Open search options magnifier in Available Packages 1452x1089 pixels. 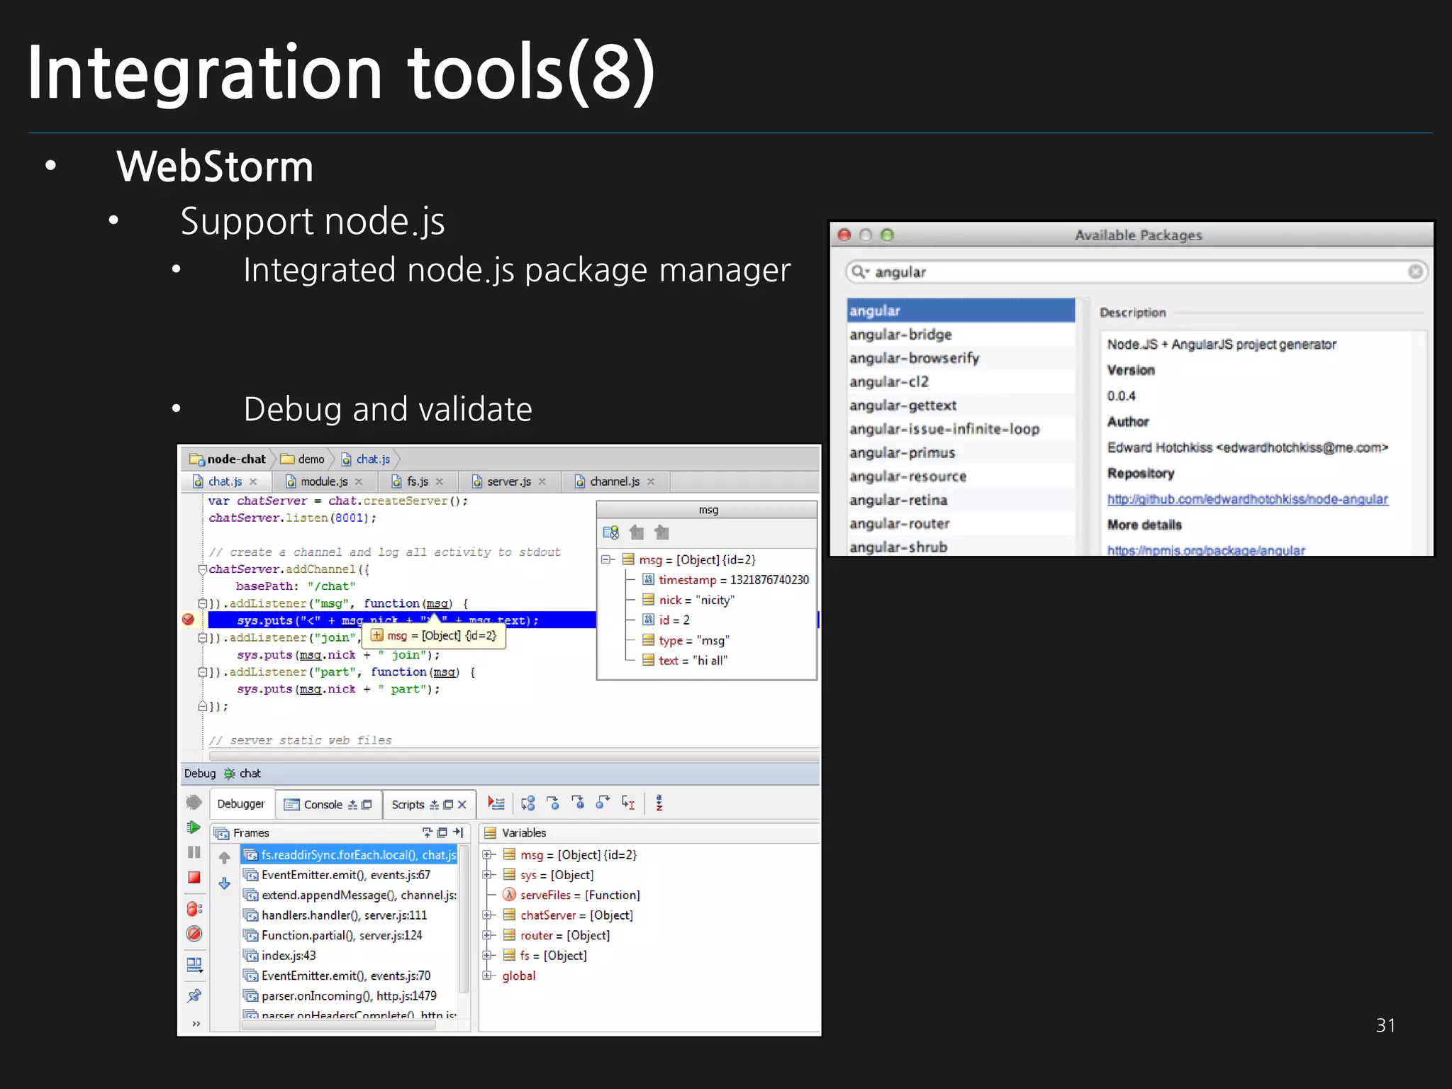(x=860, y=272)
